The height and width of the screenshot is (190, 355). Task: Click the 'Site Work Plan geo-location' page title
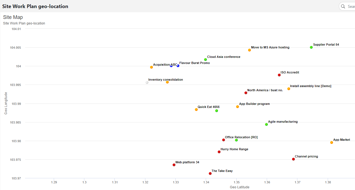pos(35,6)
